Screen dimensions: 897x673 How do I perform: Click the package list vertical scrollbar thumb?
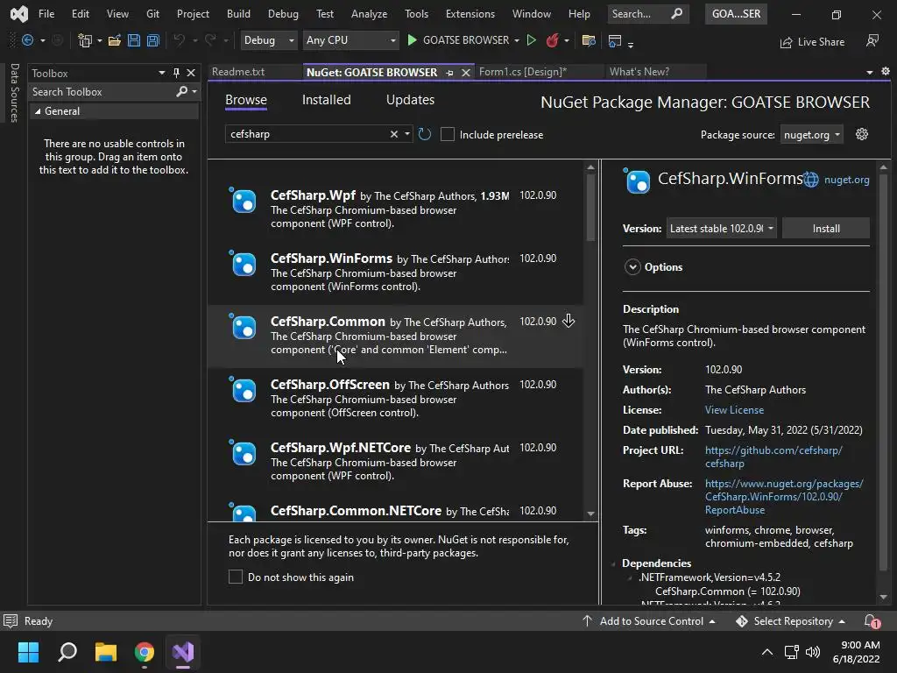pos(590,207)
